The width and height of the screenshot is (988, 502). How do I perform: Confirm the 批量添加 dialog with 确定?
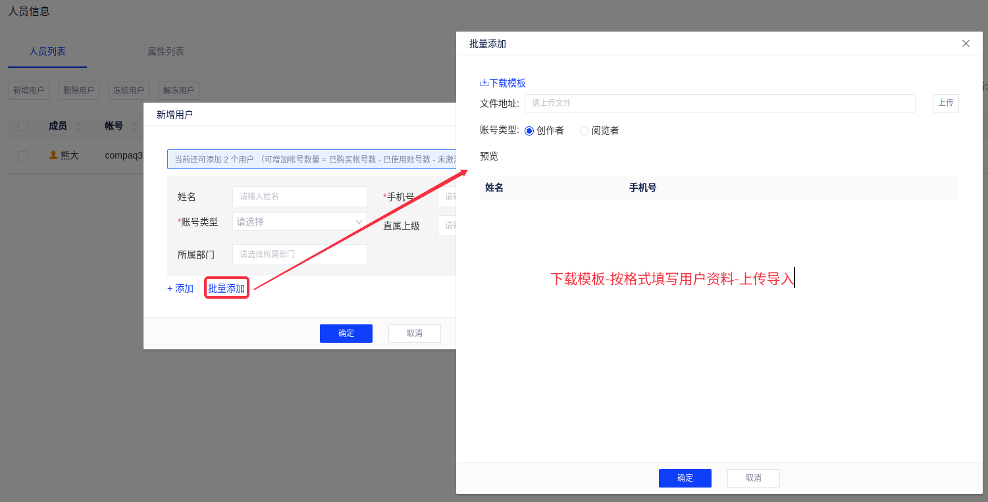click(x=685, y=478)
